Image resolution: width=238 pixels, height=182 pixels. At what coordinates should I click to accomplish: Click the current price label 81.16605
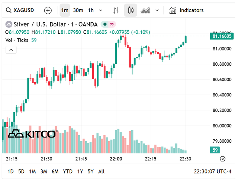tap(222, 36)
